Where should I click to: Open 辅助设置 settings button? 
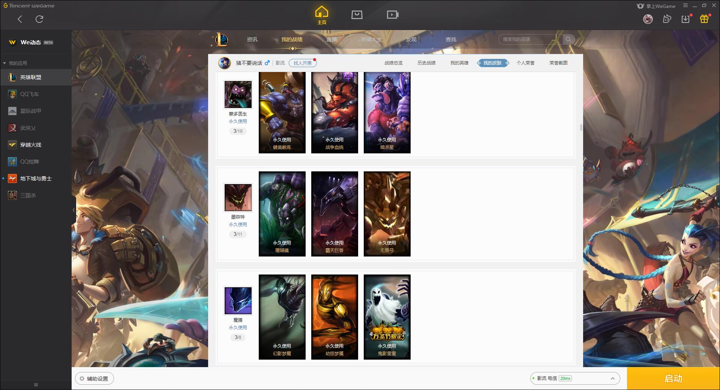(x=94, y=379)
